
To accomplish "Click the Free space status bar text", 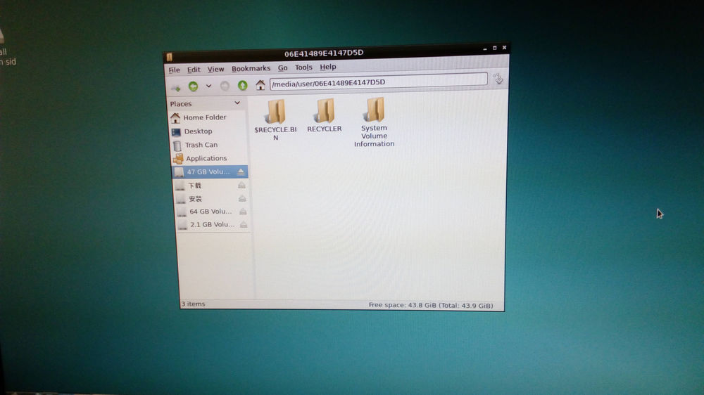I will pyautogui.click(x=431, y=305).
